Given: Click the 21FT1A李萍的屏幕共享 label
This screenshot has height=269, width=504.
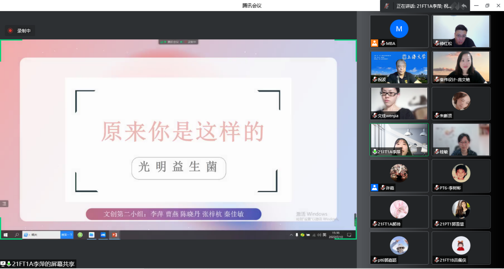Looking at the screenshot, I should (x=43, y=264).
